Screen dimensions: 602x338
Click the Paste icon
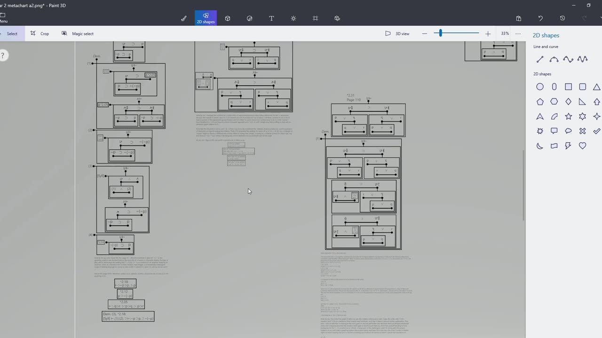[x=518, y=18]
